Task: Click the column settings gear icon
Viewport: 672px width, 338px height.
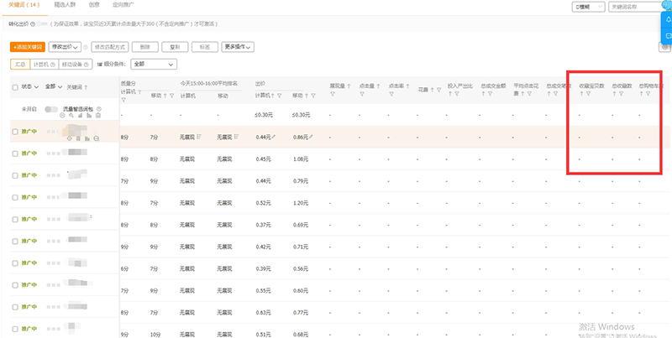Action: click(665, 48)
